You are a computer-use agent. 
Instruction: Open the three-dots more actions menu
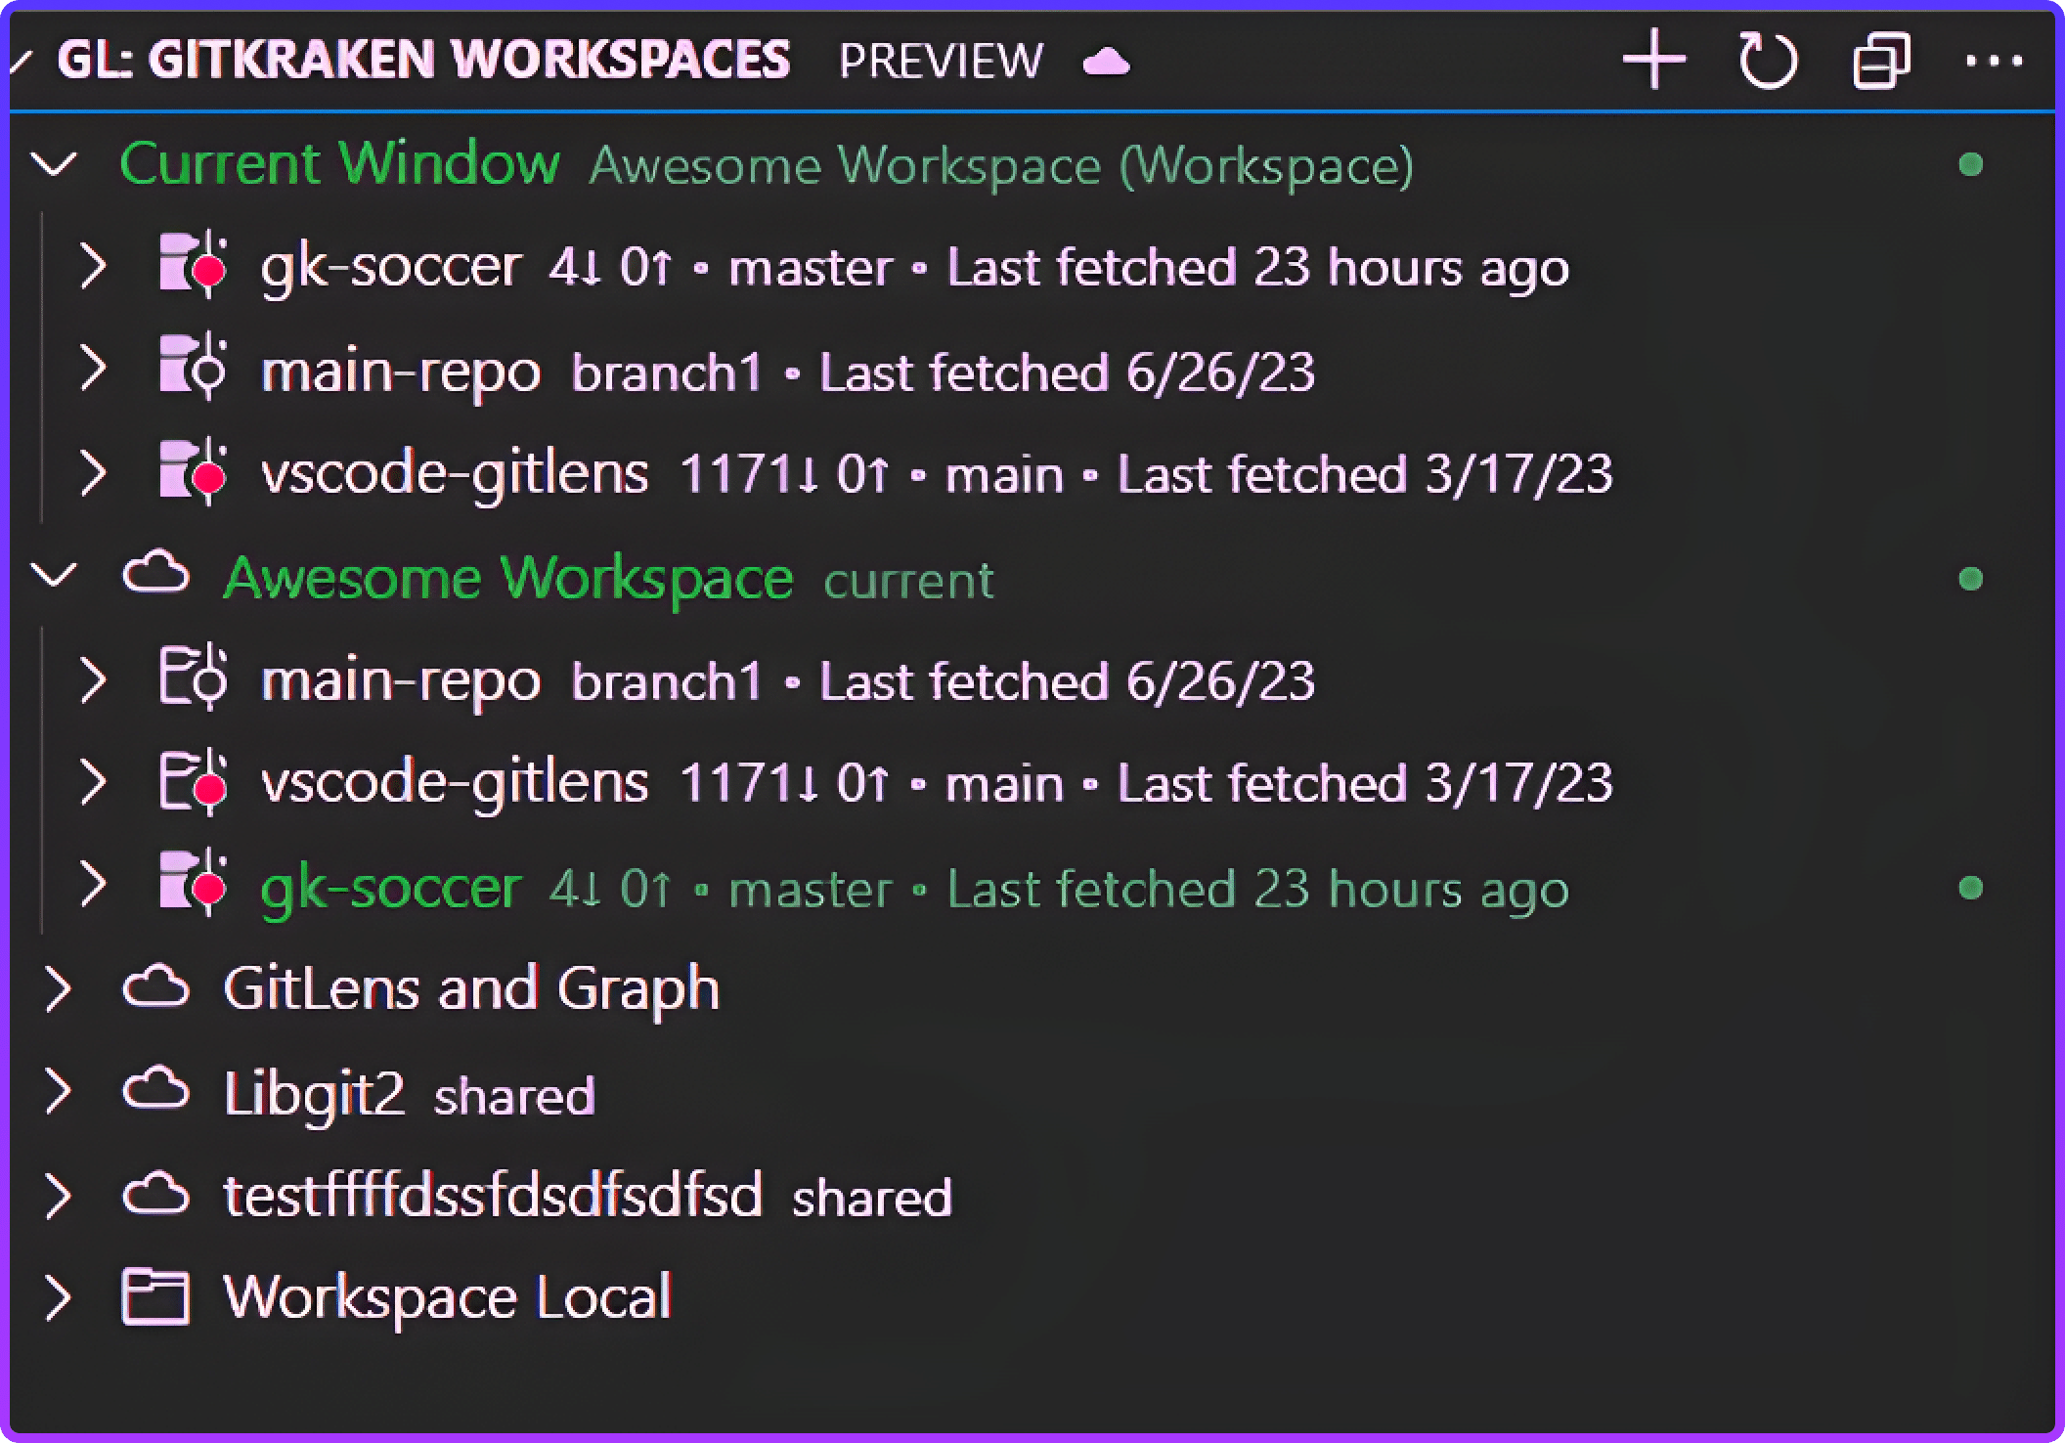coord(1994,61)
